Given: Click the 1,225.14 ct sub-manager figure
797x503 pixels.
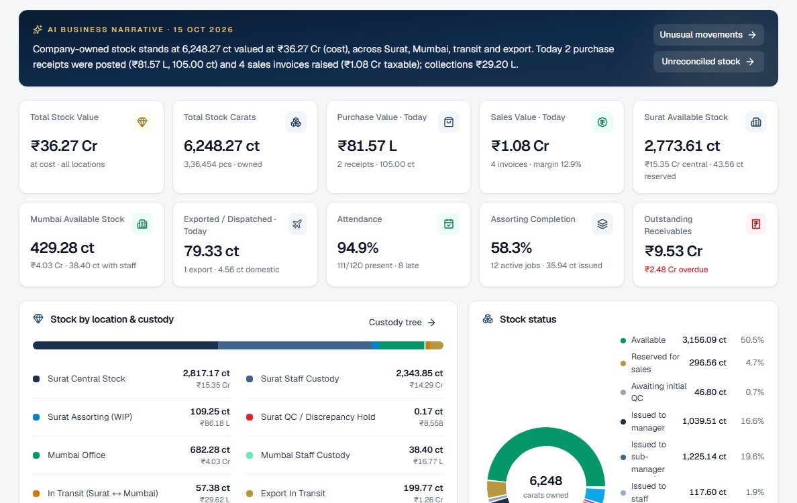Looking at the screenshot, I should point(704,457).
